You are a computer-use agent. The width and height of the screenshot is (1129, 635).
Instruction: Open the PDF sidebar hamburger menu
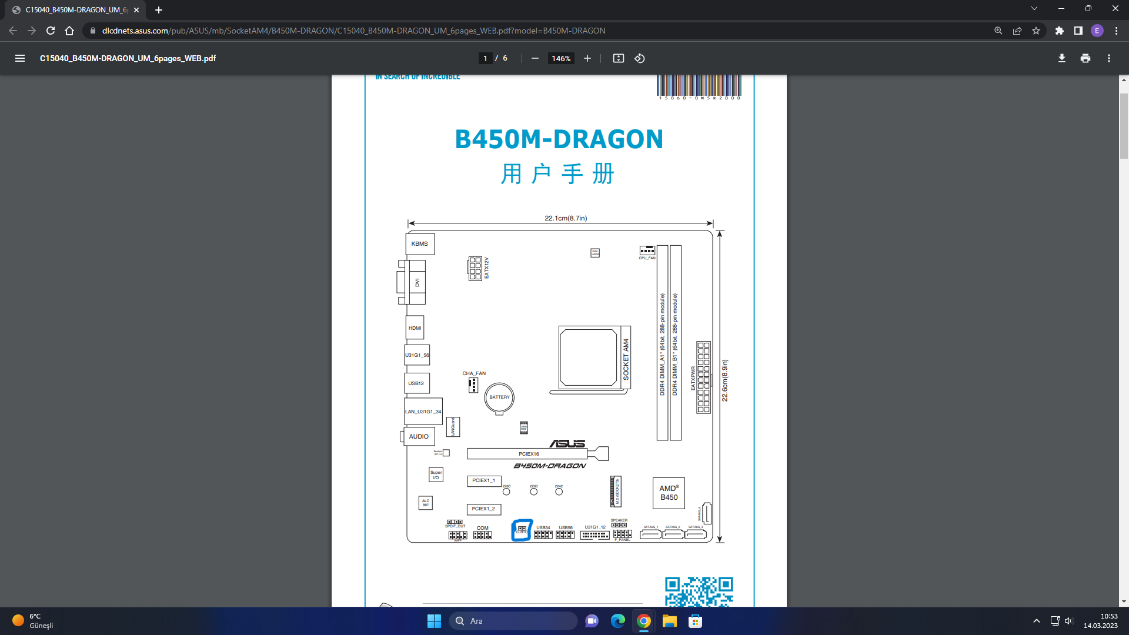(20, 58)
